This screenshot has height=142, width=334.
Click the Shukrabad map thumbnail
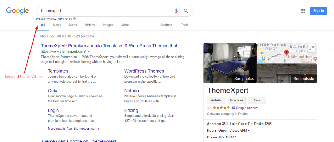click(287, 53)
